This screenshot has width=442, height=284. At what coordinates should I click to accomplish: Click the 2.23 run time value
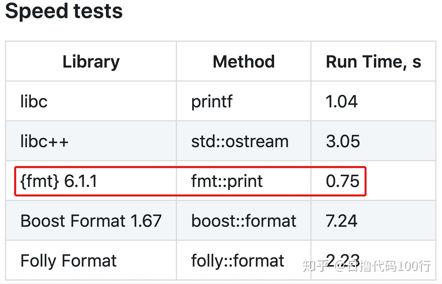(342, 260)
